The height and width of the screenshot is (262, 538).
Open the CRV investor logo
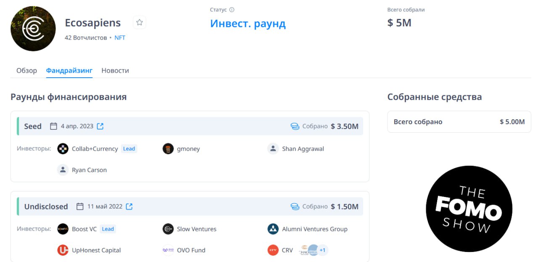[x=273, y=250]
